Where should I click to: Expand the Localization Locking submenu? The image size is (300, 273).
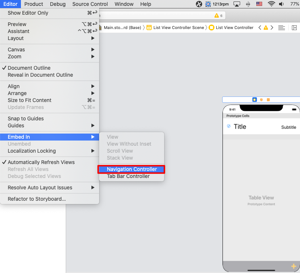[x=50, y=151]
